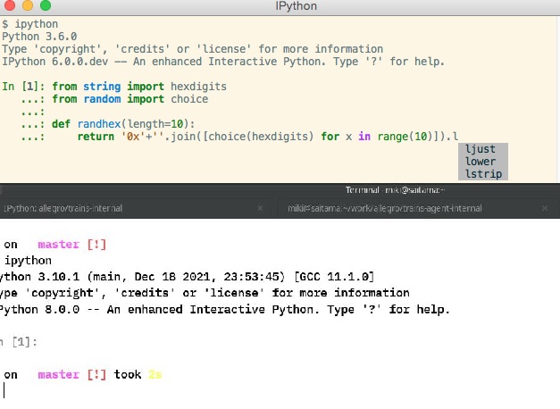
Task: Close the 'IPython: allegro/trains-internal' tab
Action: click(x=260, y=208)
